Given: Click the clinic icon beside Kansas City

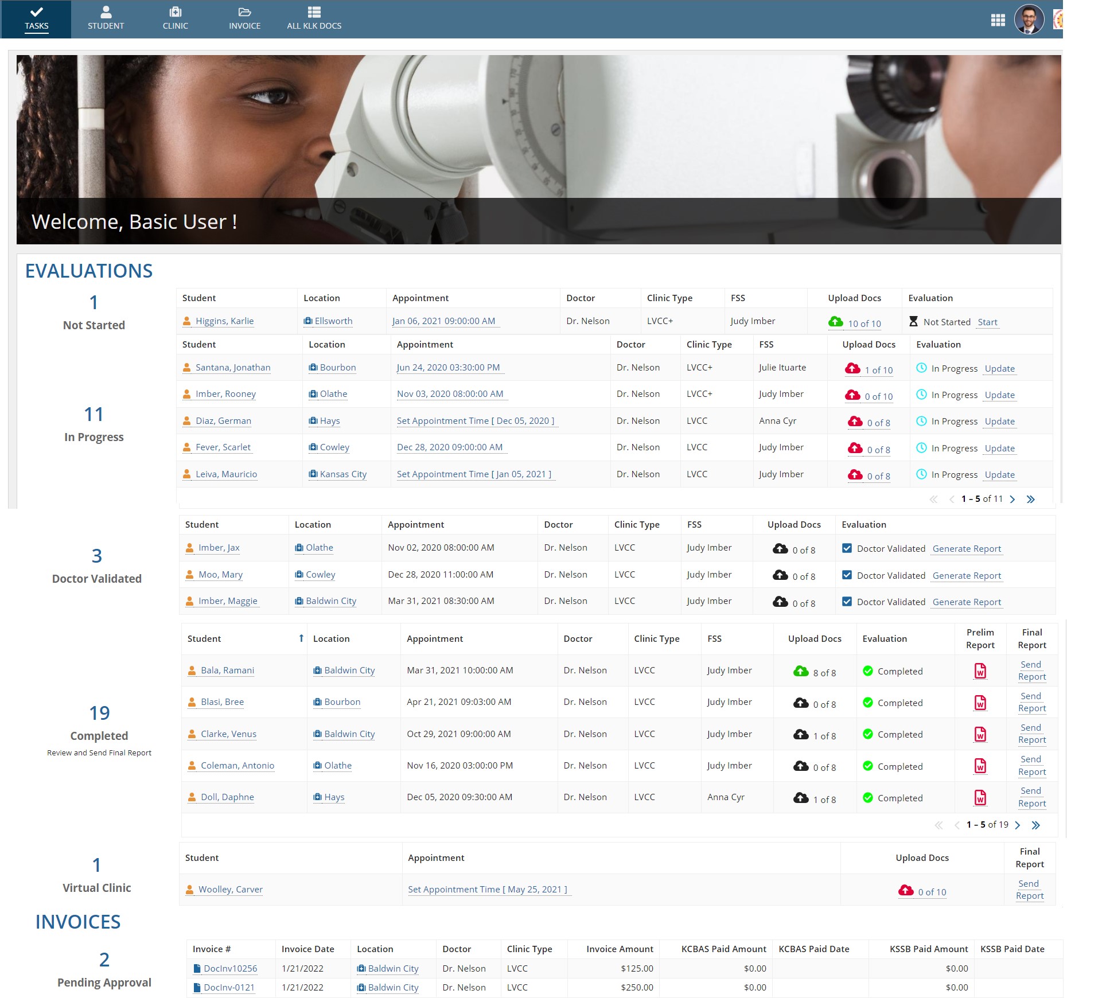Looking at the screenshot, I should [x=313, y=474].
